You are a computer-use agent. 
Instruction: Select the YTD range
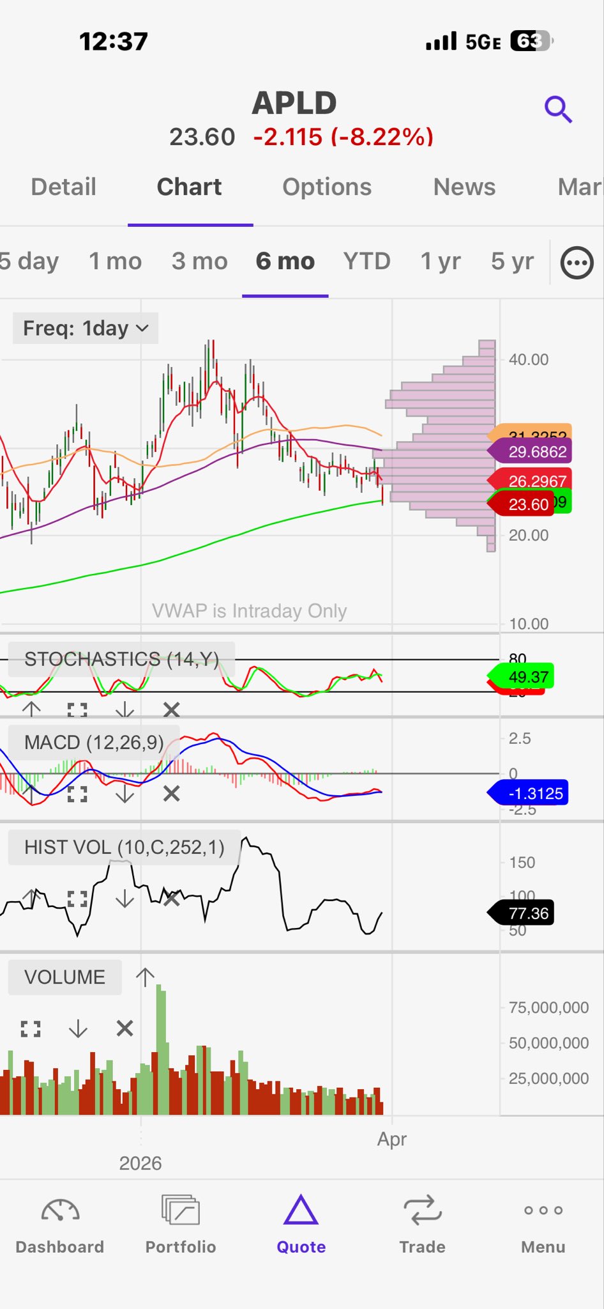point(366,261)
